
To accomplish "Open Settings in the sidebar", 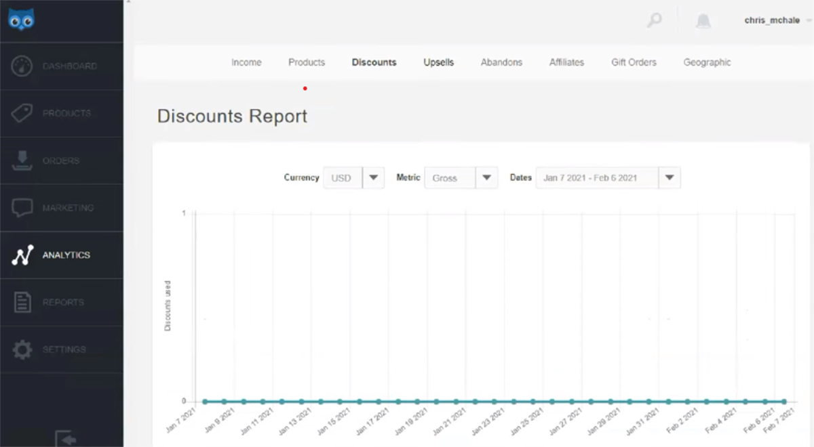I will pyautogui.click(x=62, y=349).
